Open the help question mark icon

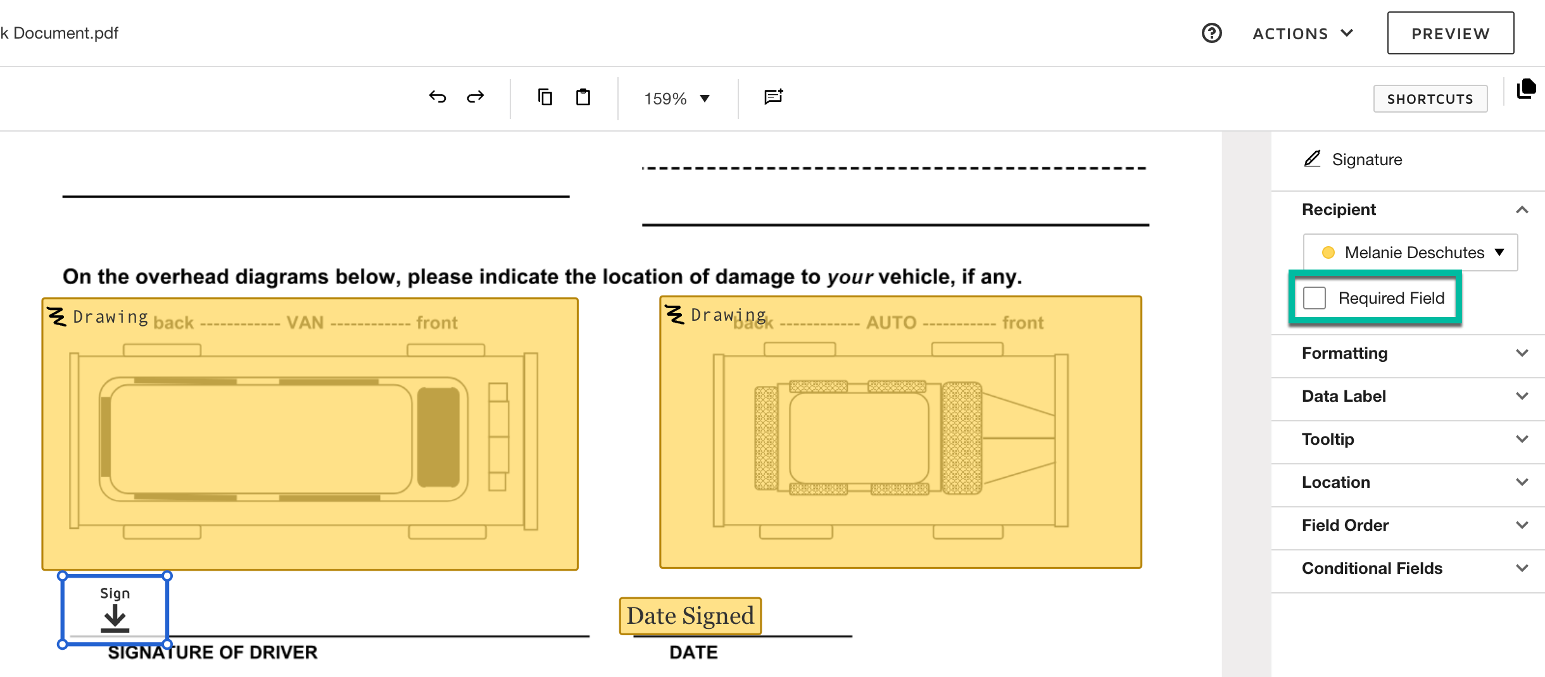pyautogui.click(x=1211, y=33)
